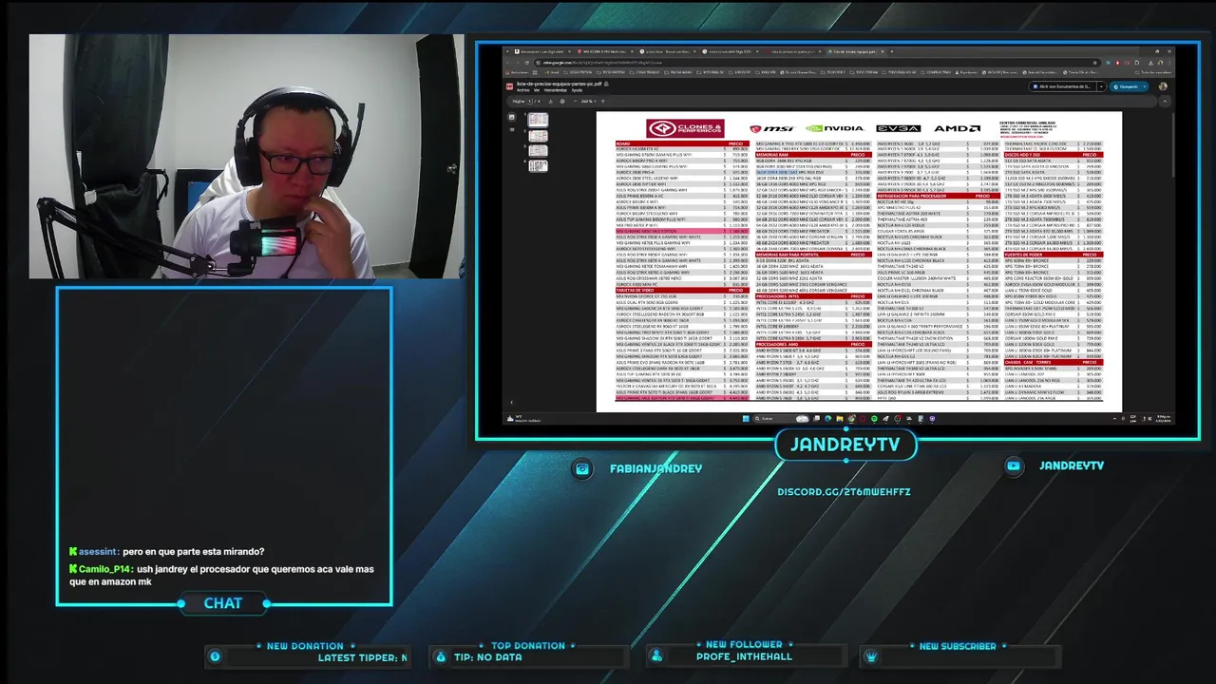Open a new browser tab with plus
The height and width of the screenshot is (684, 1216).
(x=892, y=51)
